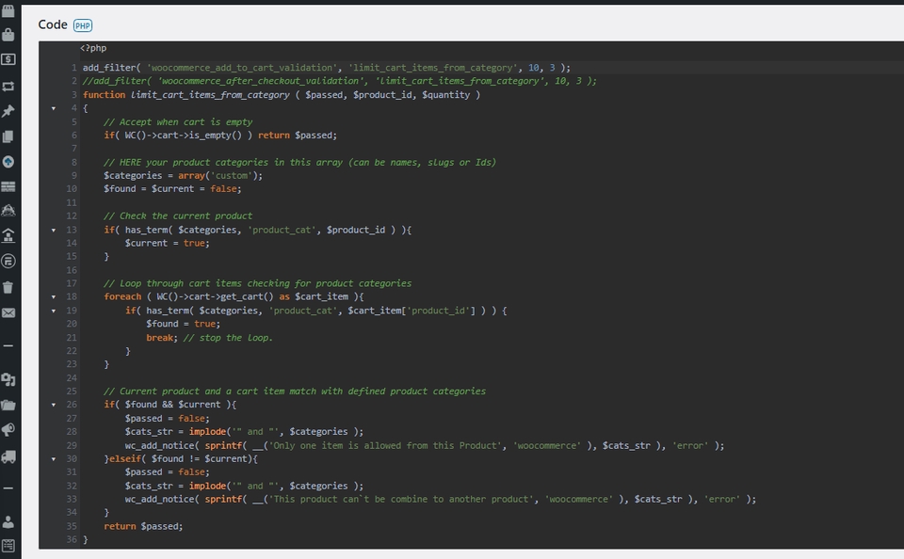Click the 'break;' statement on line 21
The height and width of the screenshot is (559, 904).
(162, 338)
